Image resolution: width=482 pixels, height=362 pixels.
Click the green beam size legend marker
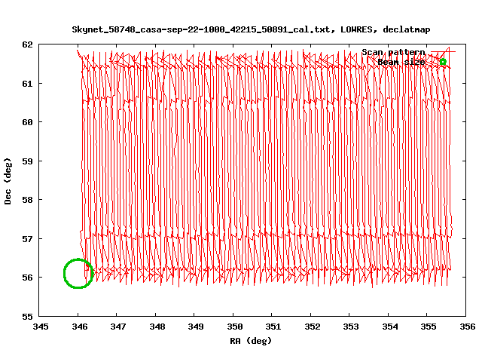click(443, 62)
